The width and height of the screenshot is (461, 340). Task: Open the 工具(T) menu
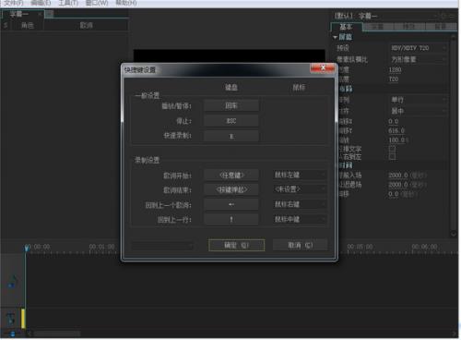(x=68, y=3)
